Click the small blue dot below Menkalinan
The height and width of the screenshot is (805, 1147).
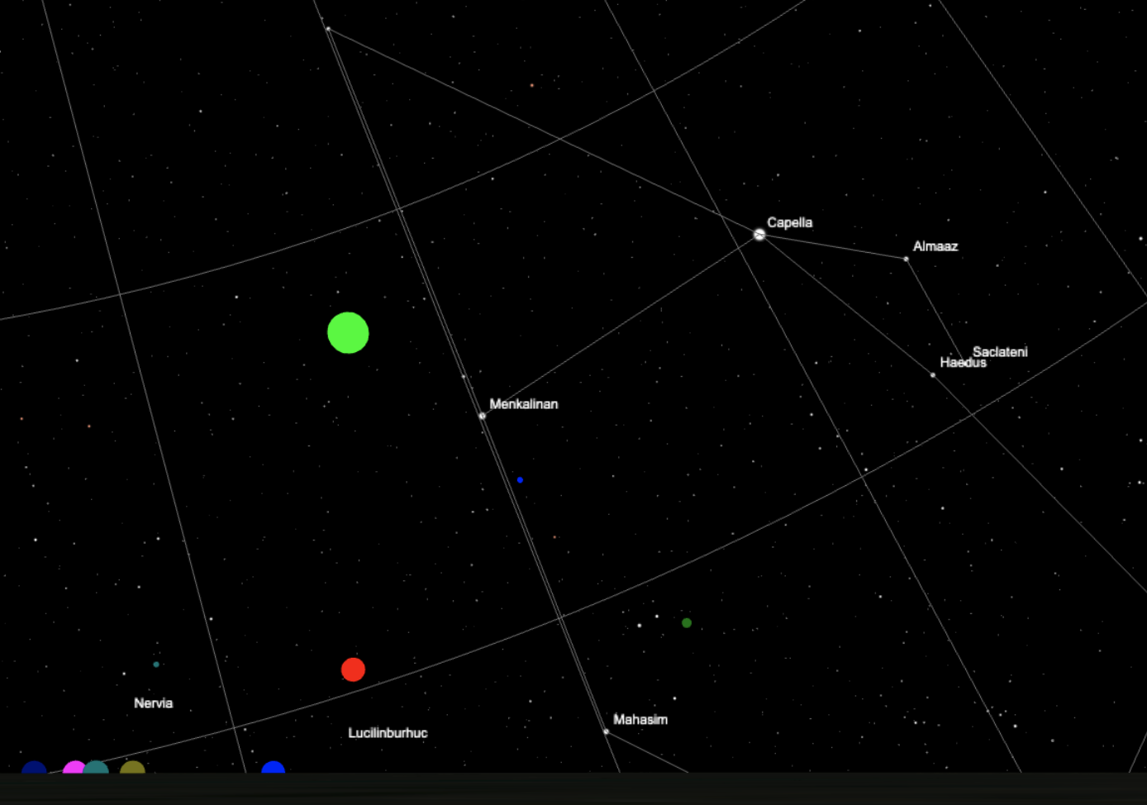tap(520, 480)
